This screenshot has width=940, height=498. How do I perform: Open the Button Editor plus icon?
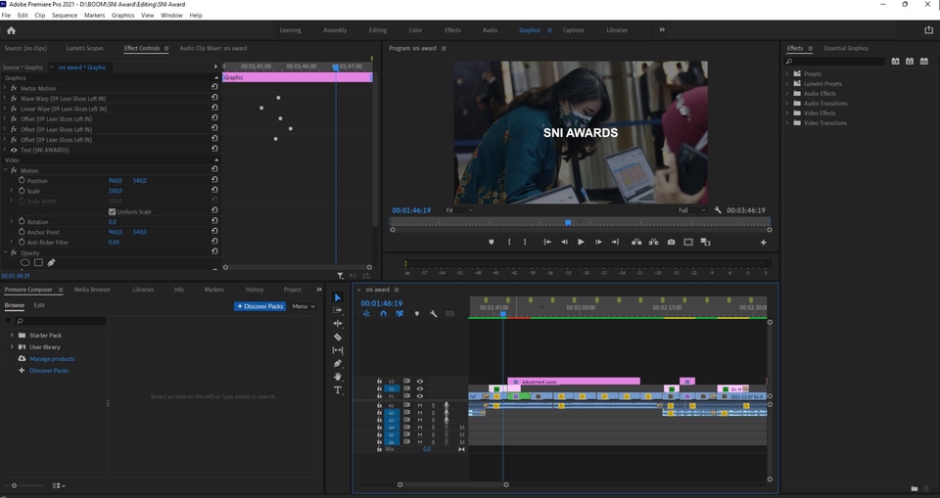click(763, 242)
